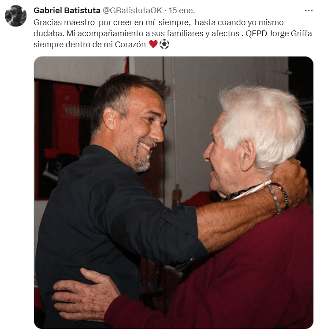Viewport: 320px width, 332px height.
Task: Click the word 'QEPD' in the tweet
Action: (x=256, y=34)
